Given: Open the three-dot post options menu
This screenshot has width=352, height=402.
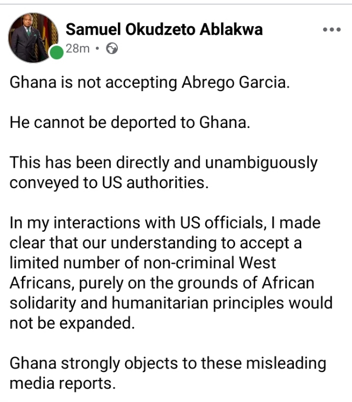Looking at the screenshot, I should (331, 30).
